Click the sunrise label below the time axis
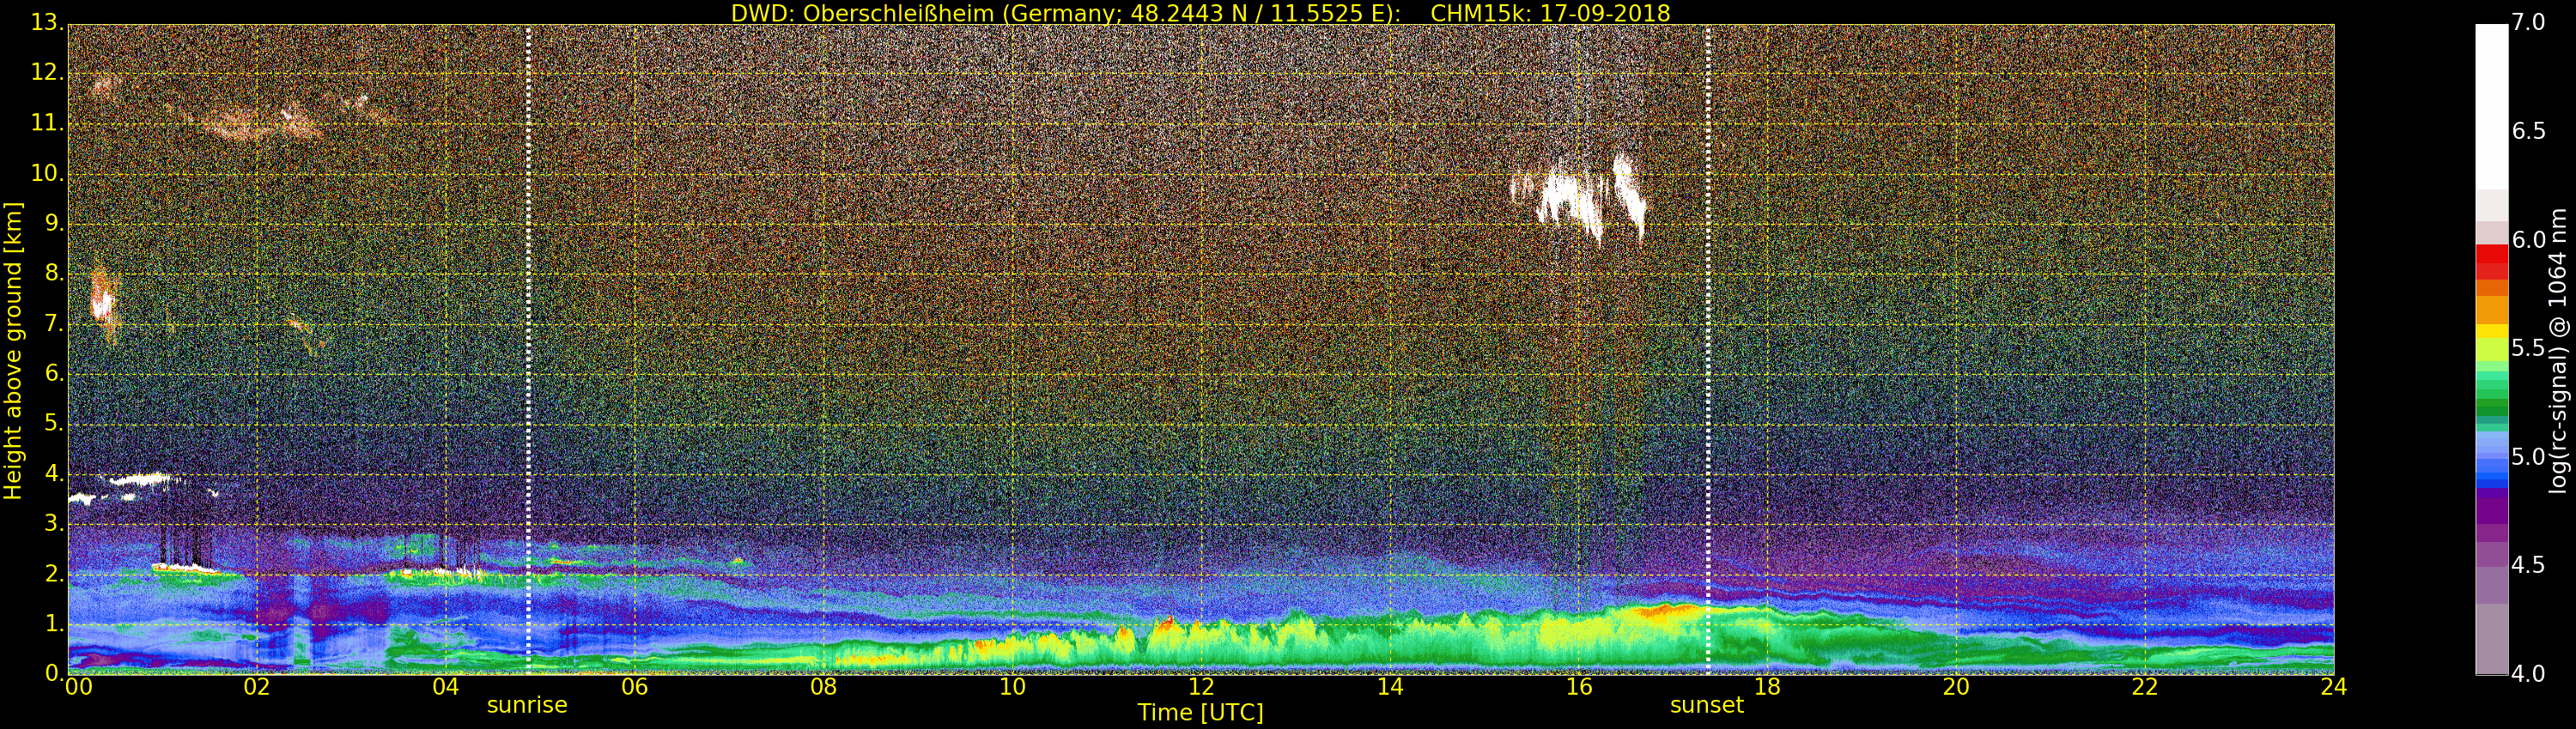 (x=526, y=705)
